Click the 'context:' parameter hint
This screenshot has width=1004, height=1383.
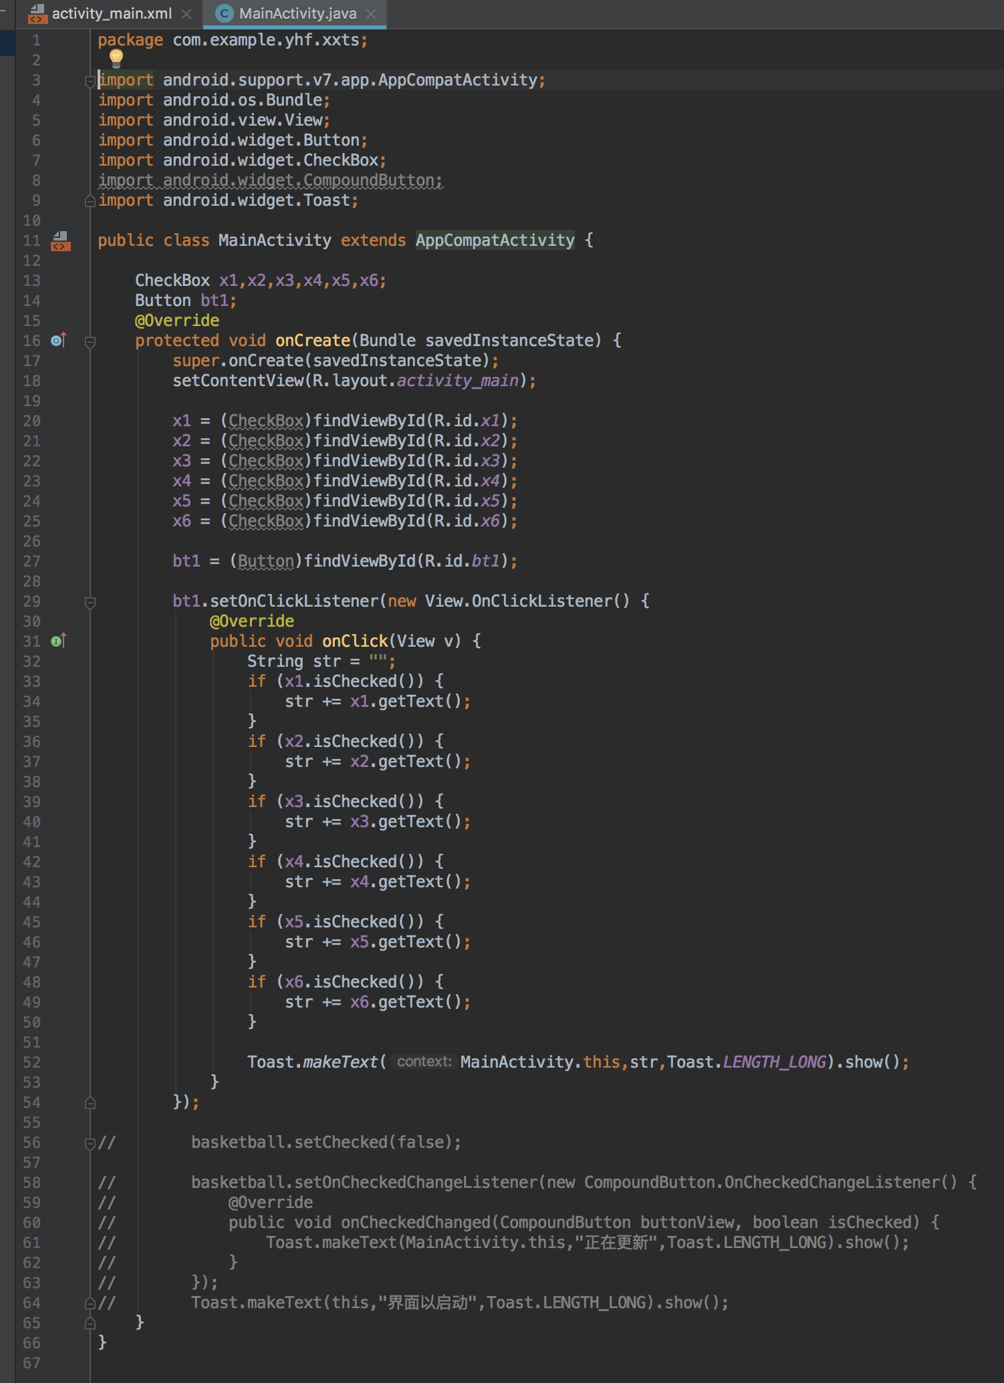pos(424,1062)
